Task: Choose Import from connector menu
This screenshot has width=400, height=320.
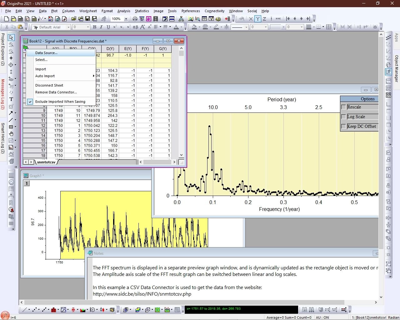Action: [x=60, y=69]
